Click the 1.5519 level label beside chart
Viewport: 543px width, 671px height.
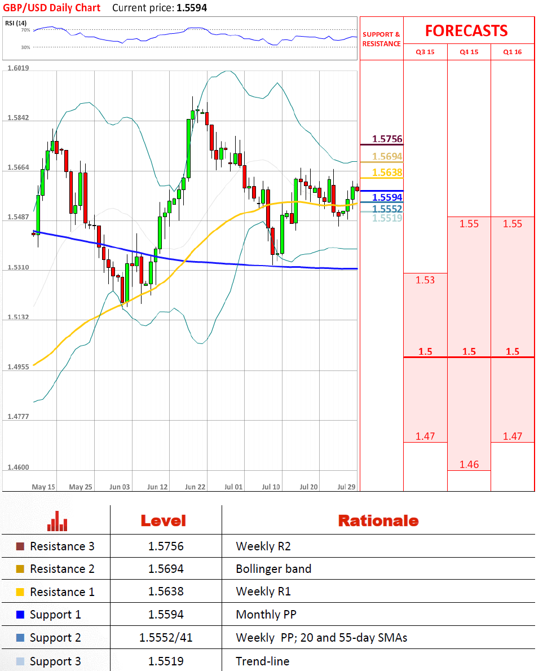387,218
